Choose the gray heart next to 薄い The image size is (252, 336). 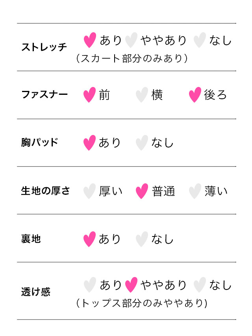[195, 191]
